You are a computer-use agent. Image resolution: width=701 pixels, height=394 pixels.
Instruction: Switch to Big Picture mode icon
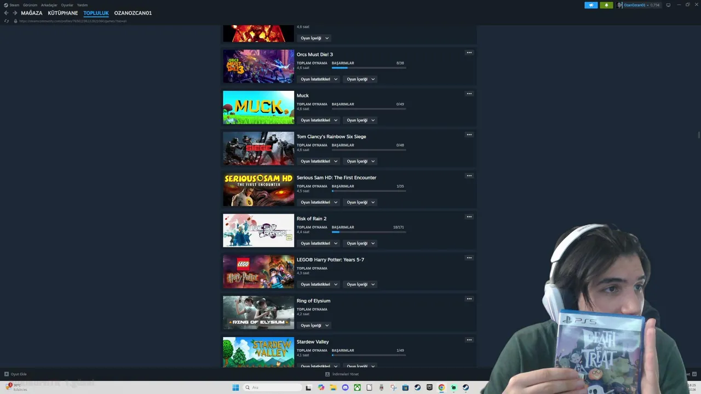tap(668, 5)
